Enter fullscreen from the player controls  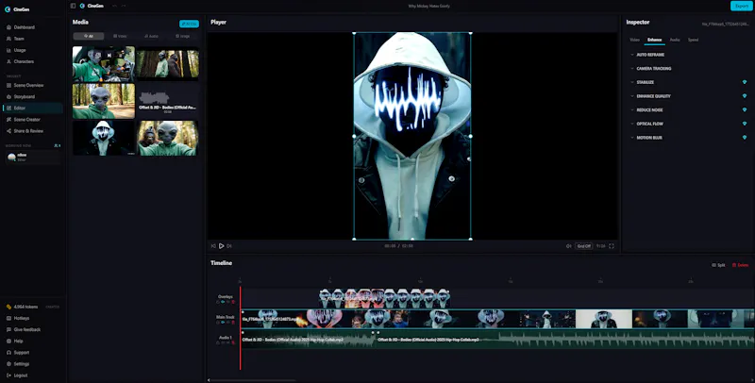(x=612, y=246)
